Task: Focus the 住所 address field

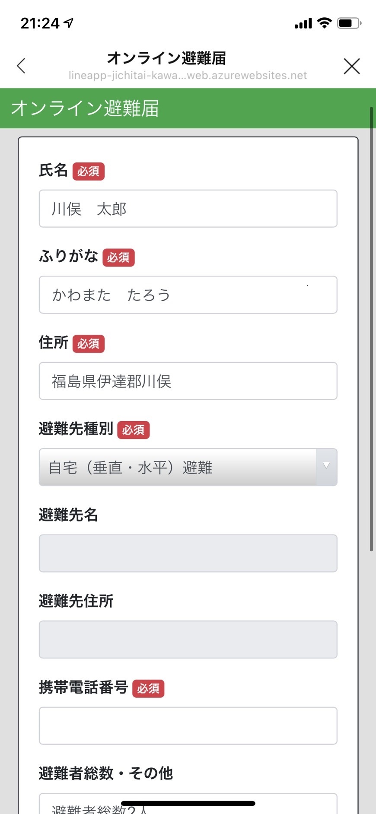Action: pyautogui.click(x=188, y=381)
